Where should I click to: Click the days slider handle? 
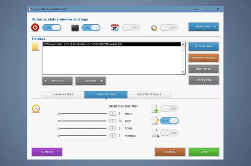click(62, 121)
